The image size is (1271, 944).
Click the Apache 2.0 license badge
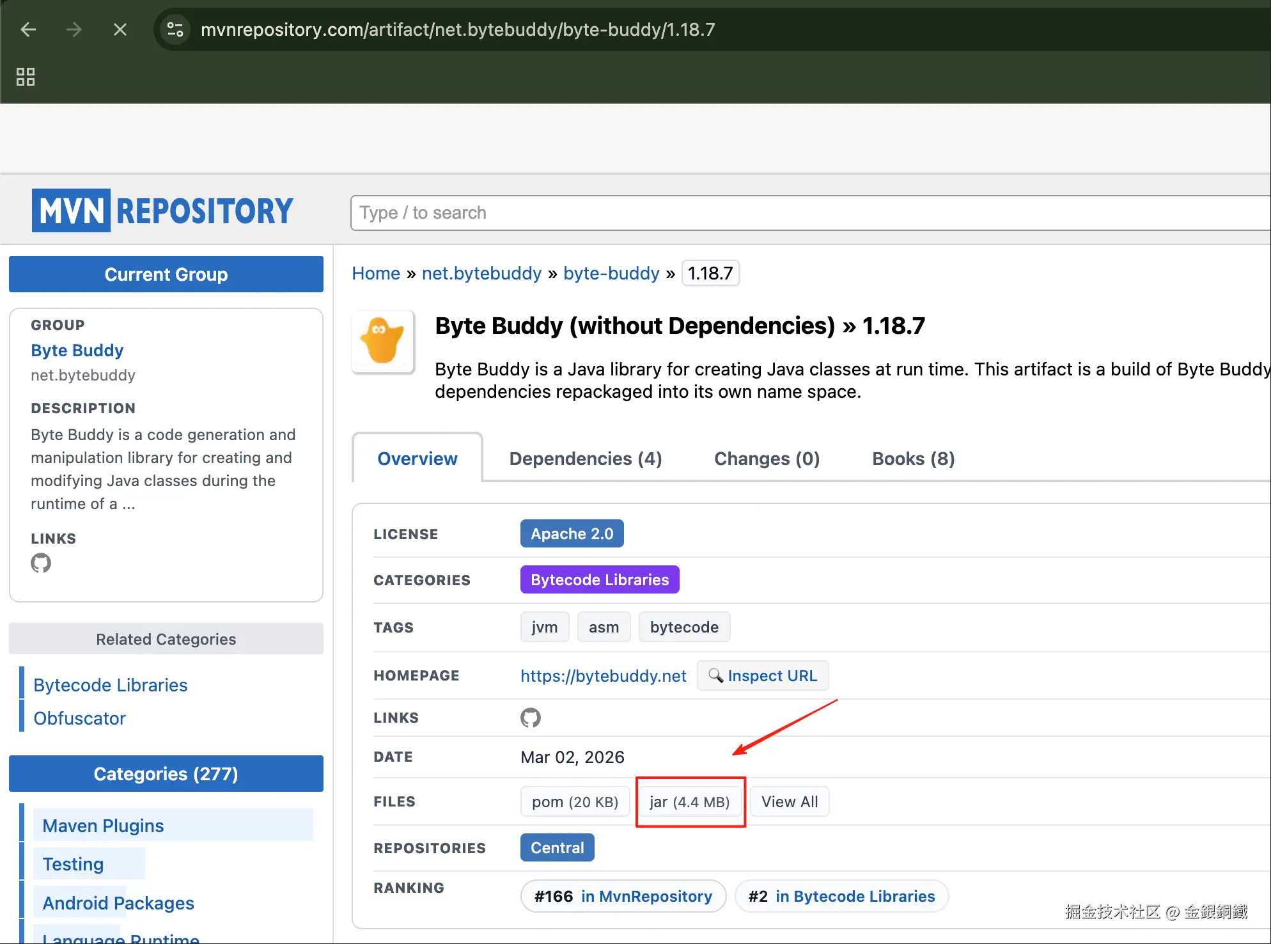pos(572,533)
